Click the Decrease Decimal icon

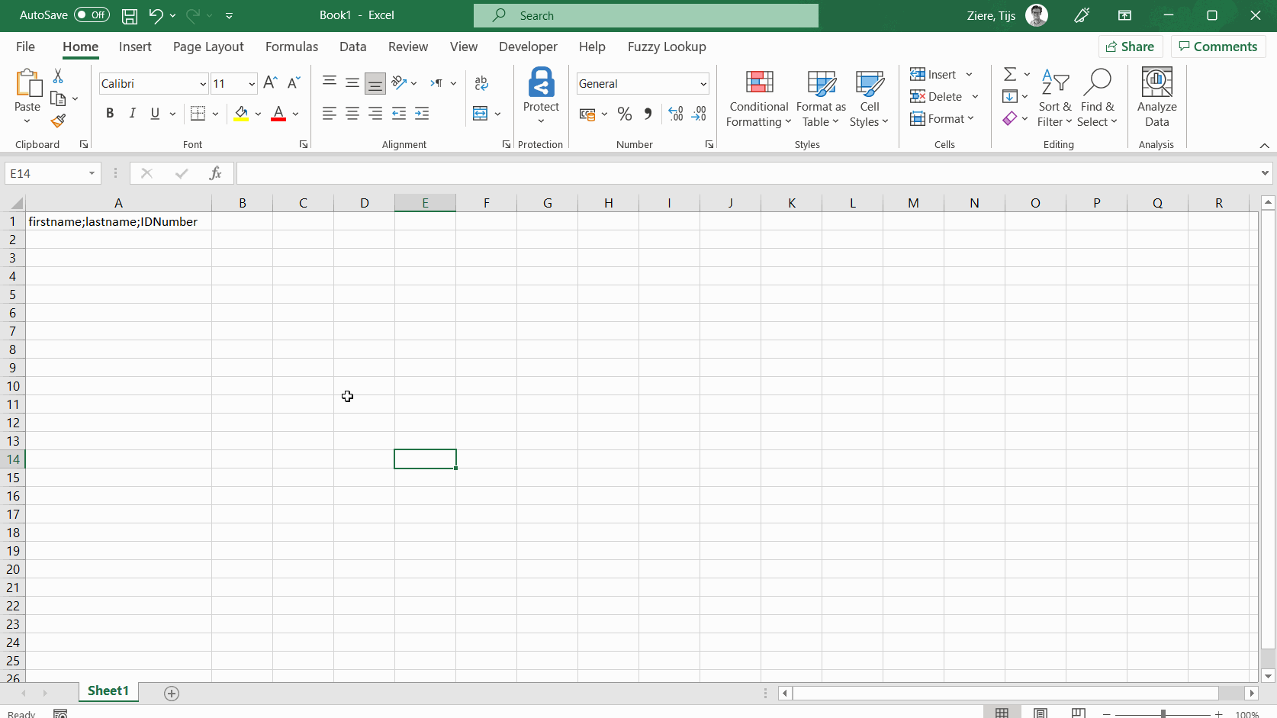pyautogui.click(x=700, y=114)
